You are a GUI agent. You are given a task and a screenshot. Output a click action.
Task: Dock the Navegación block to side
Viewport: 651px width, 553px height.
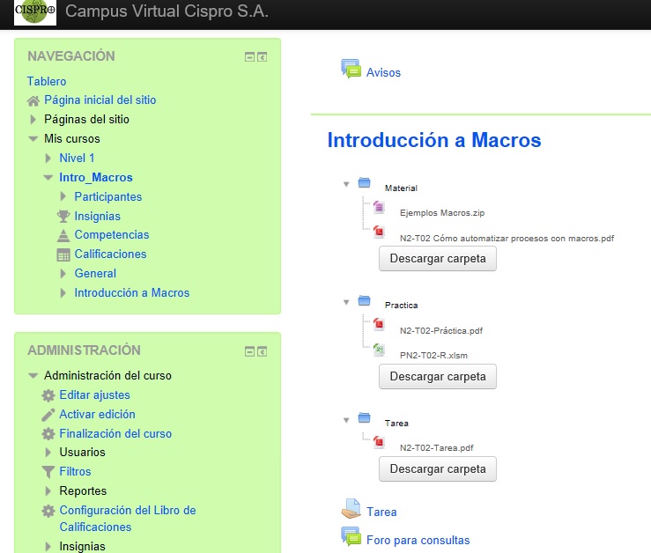(x=263, y=57)
